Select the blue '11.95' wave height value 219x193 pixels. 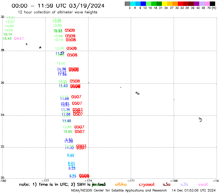(67, 121)
